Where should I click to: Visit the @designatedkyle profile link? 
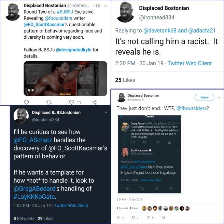[x=74, y=50]
